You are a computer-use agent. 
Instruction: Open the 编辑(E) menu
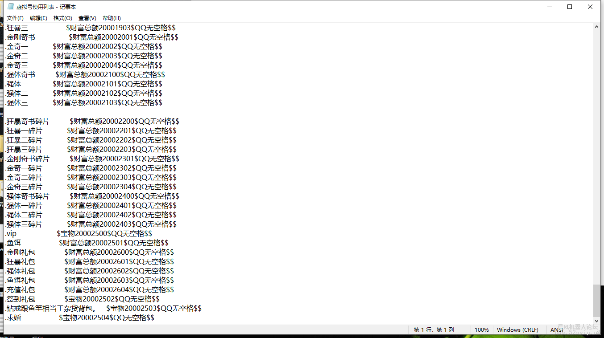(38, 18)
